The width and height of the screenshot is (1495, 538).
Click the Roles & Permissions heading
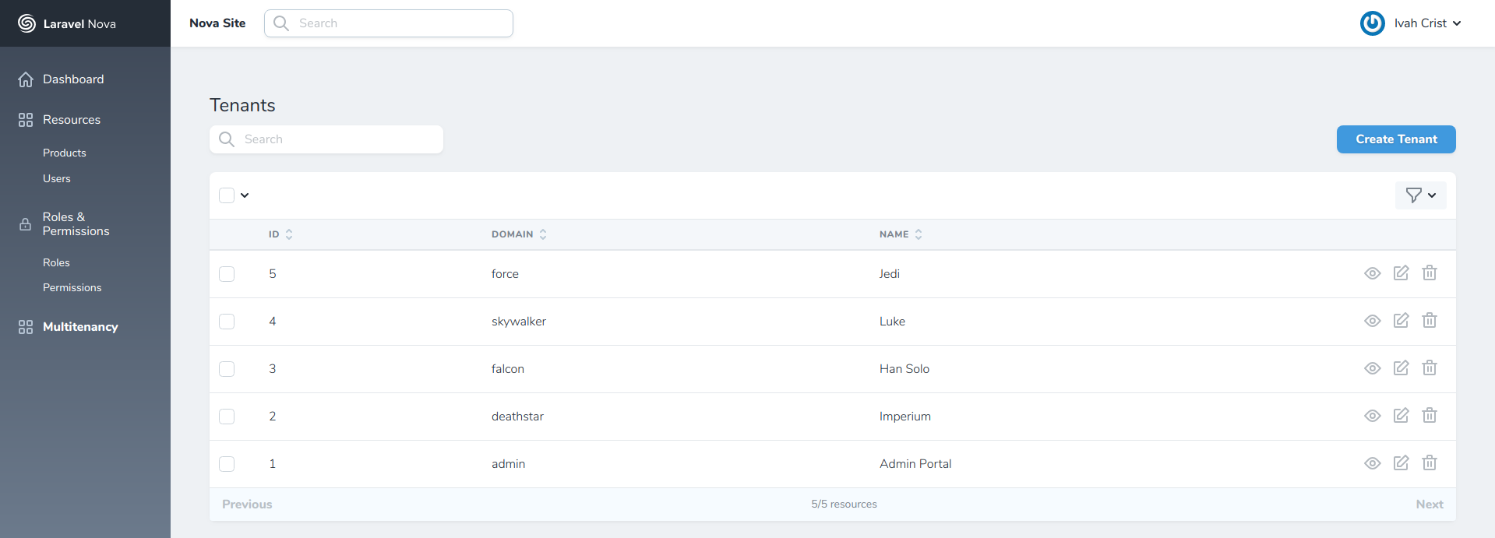tap(76, 224)
